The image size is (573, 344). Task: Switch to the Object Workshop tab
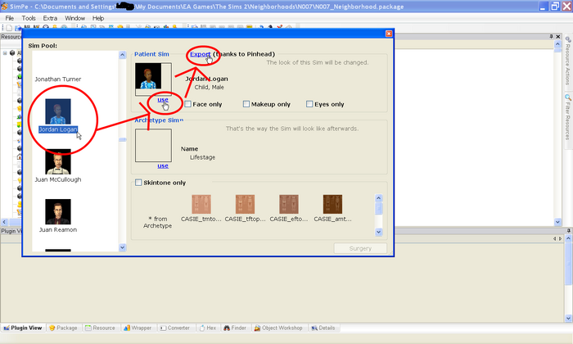278,328
